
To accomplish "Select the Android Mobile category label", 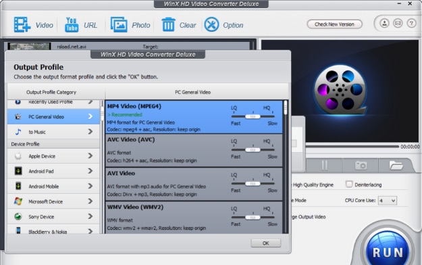I will pyautogui.click(x=44, y=187).
